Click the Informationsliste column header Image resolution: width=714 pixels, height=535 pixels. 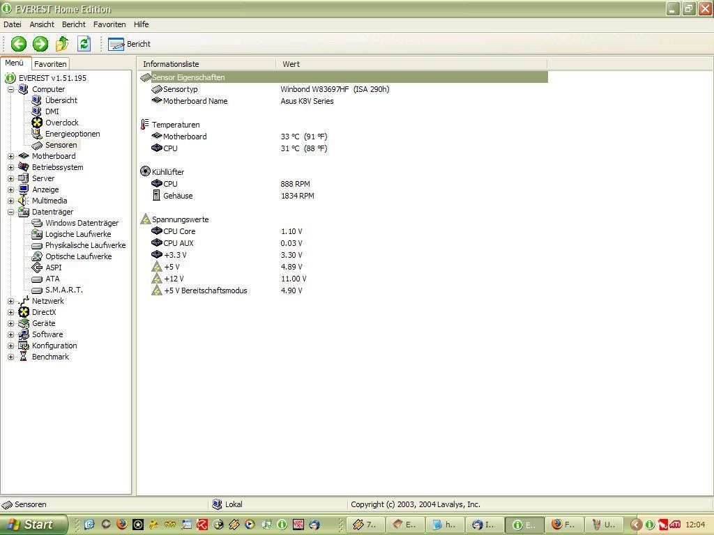click(x=206, y=64)
